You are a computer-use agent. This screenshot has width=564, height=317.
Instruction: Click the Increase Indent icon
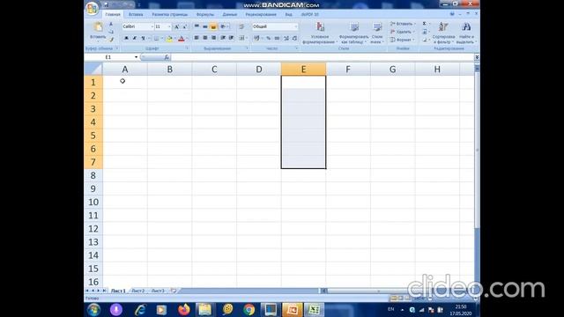pos(231,38)
